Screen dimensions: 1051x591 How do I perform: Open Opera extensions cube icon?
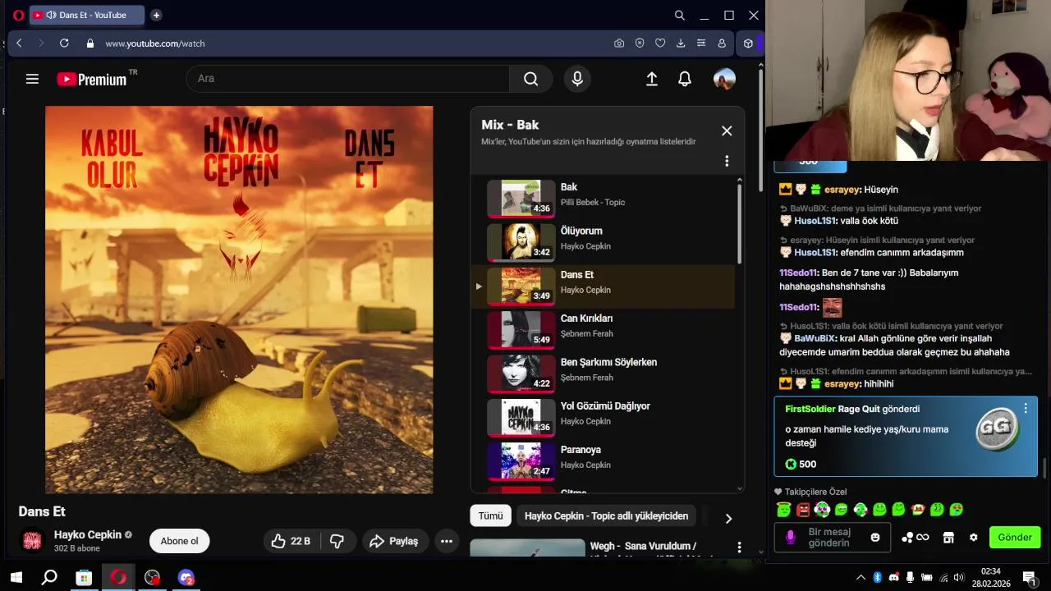pos(748,44)
